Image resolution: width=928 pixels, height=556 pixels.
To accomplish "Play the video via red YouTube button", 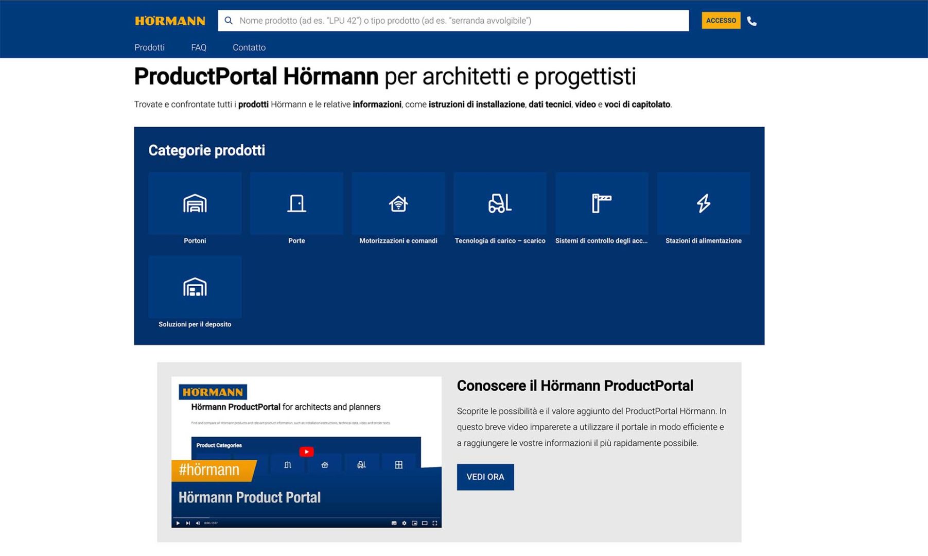I will coord(306,451).
